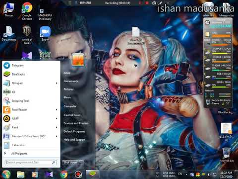Open Default Programs from the Start menu
Viewport: 238px width, 179px height.
pyautogui.click(x=74, y=131)
